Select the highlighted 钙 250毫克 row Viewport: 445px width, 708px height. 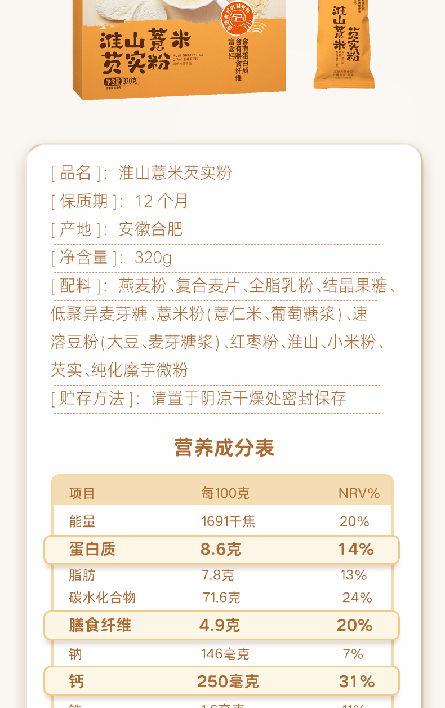coord(222,681)
